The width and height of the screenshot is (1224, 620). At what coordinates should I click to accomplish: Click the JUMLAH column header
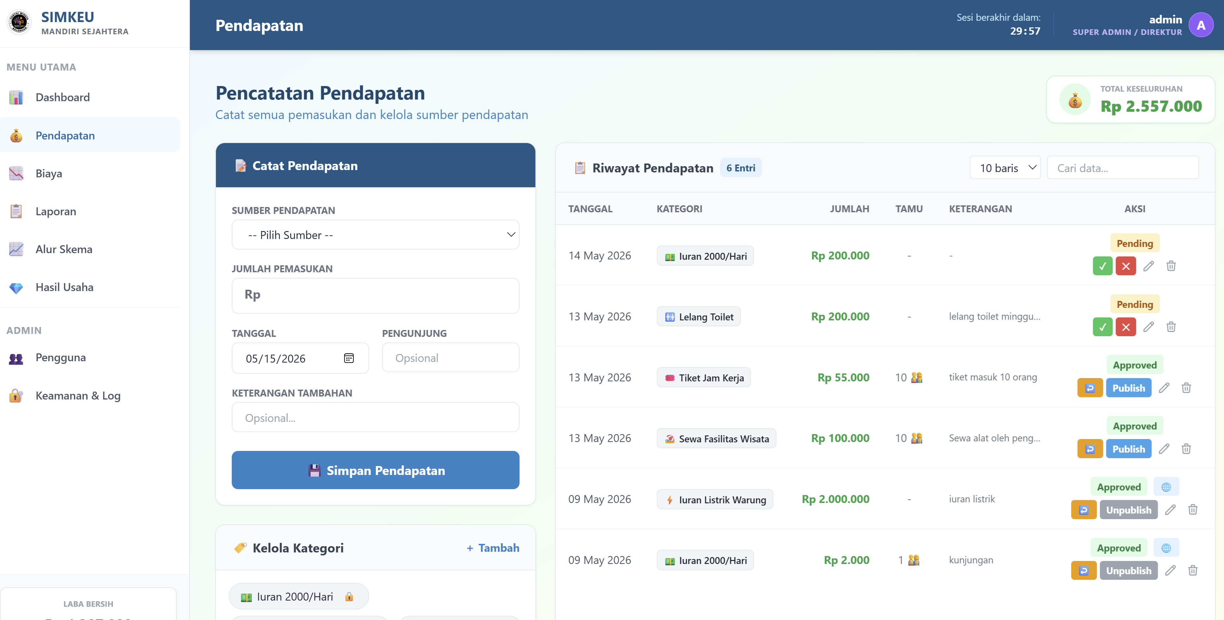(850, 209)
